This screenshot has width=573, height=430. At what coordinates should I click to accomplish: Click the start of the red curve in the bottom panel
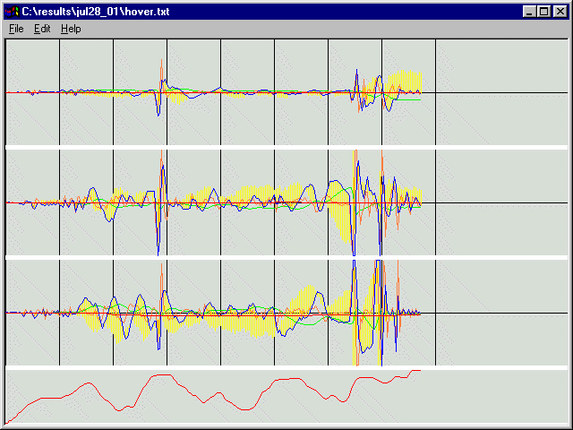(7, 422)
